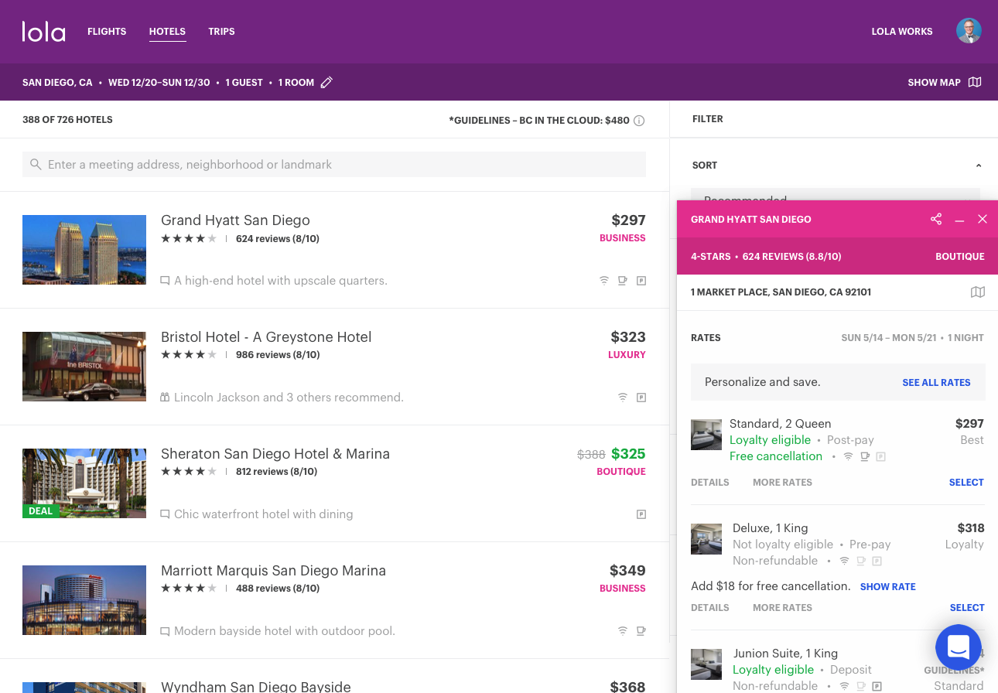Click parking icon in Deluxe, 1 King rate
The width and height of the screenshot is (998, 693).
[x=877, y=562]
